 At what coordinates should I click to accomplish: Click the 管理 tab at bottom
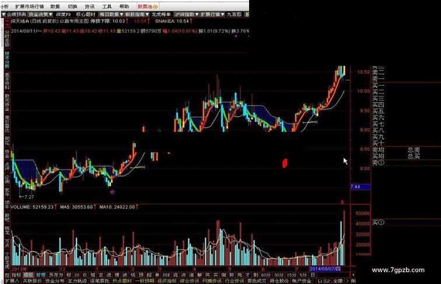(x=41, y=275)
